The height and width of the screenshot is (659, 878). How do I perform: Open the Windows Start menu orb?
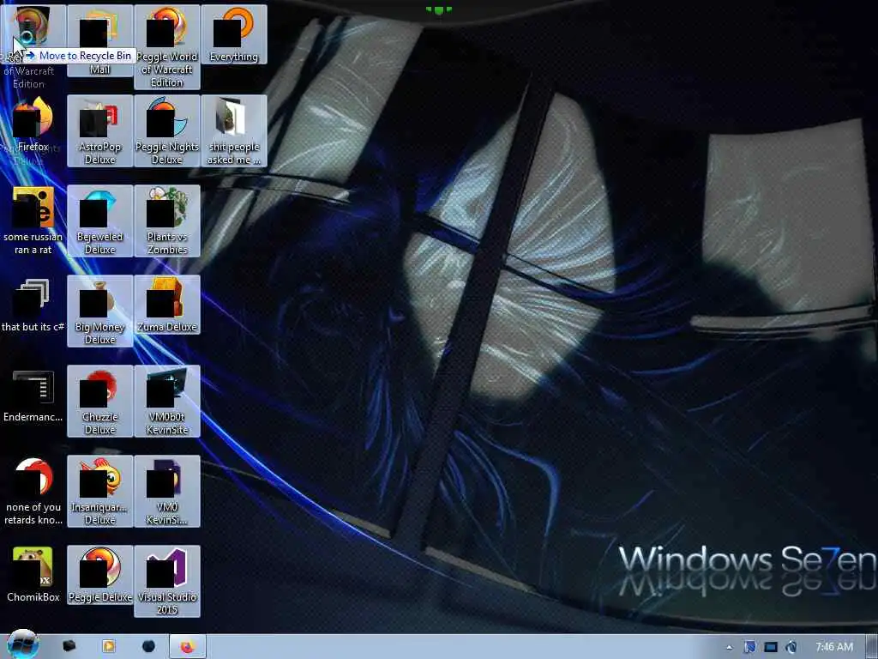(22, 644)
